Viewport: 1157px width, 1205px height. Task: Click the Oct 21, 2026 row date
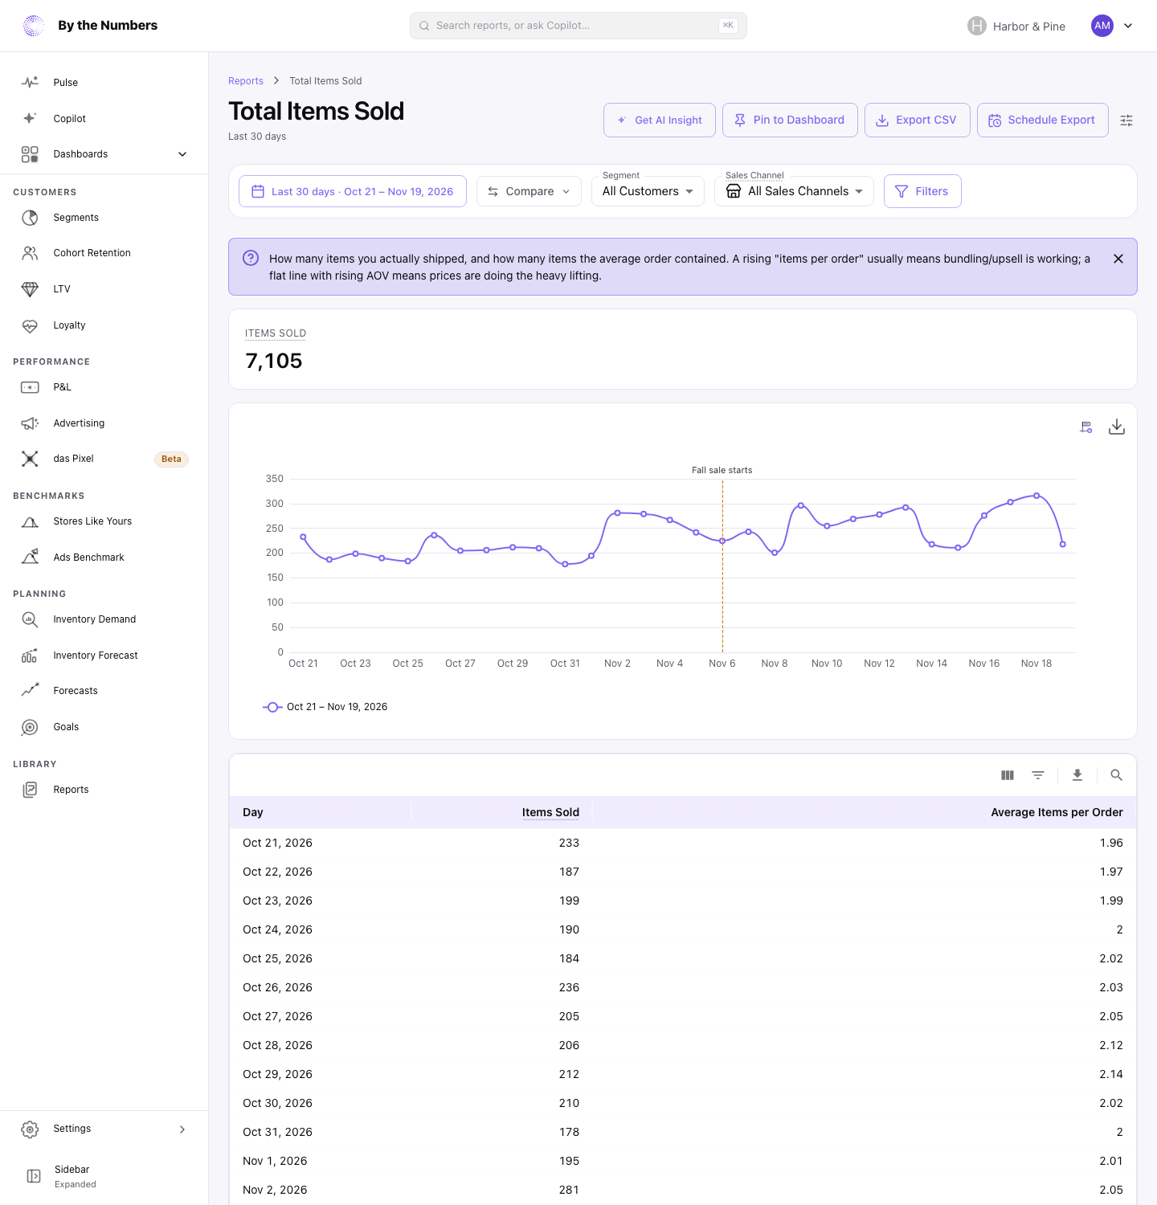tap(277, 843)
